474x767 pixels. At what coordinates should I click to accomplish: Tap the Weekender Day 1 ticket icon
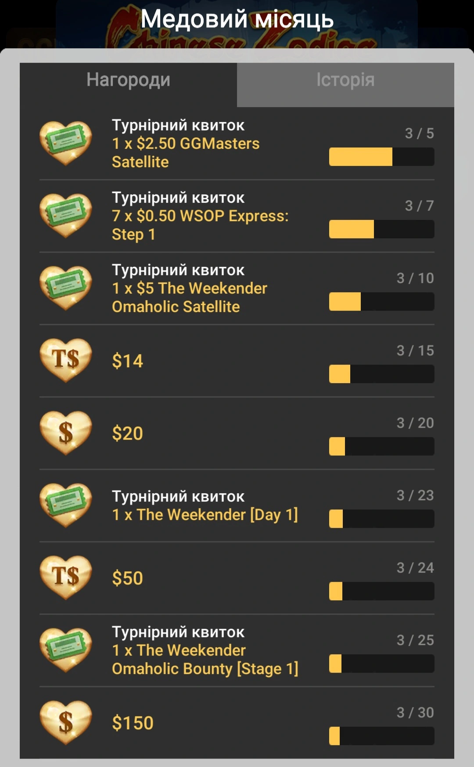click(x=66, y=505)
